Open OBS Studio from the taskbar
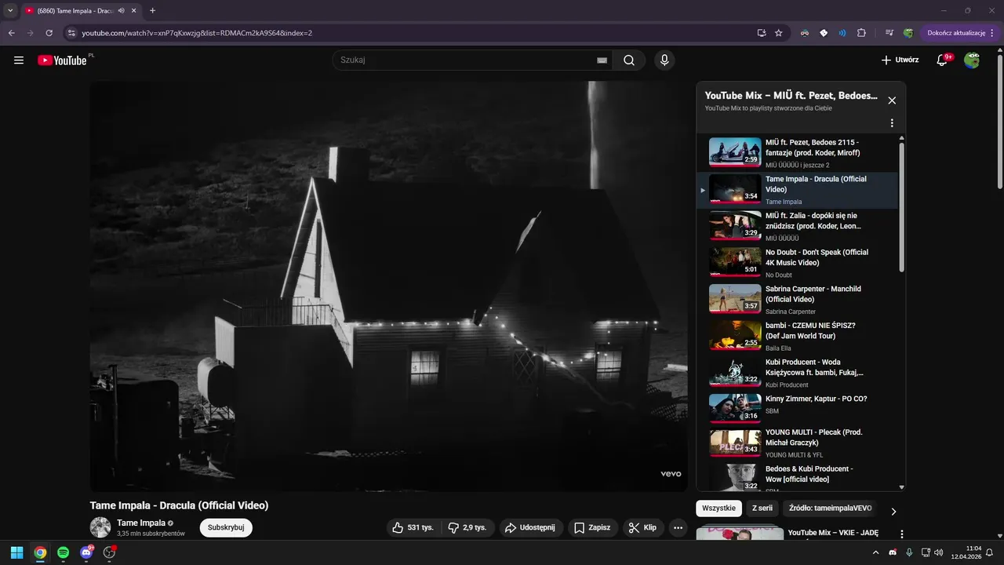The image size is (1004, 565). [109, 552]
